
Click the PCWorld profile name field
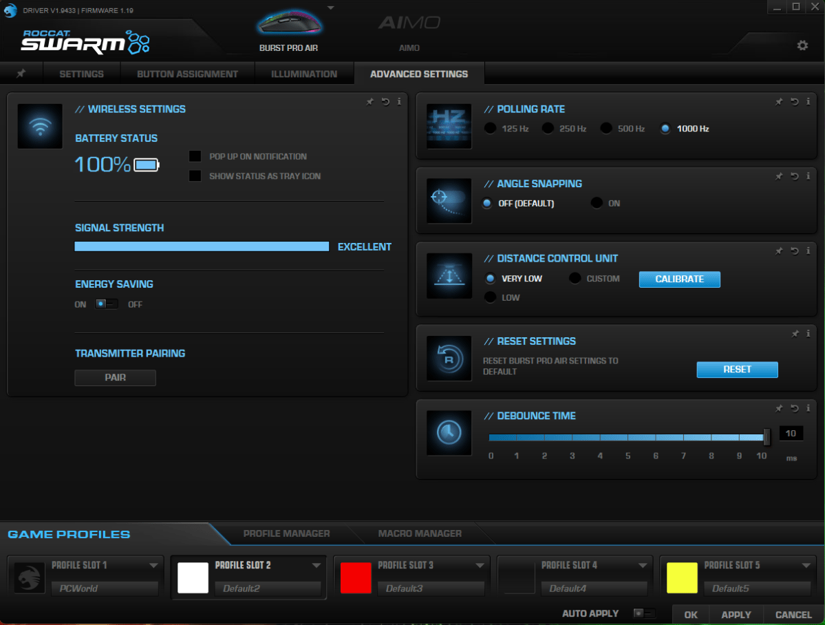(105, 588)
